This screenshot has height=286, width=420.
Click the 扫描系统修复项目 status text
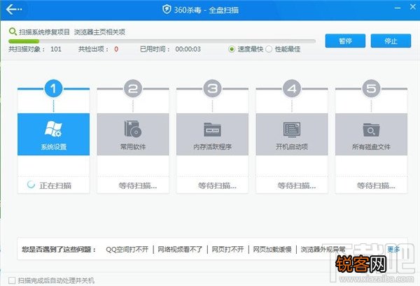pyautogui.click(x=44, y=32)
